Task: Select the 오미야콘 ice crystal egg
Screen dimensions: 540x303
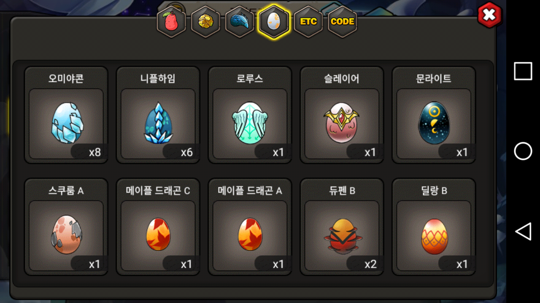Action: [x=66, y=115]
